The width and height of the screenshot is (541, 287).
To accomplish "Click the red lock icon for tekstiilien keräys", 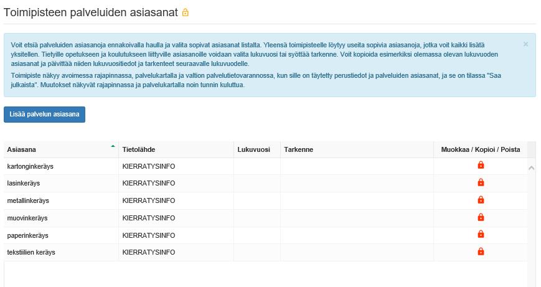I will click(x=481, y=252).
